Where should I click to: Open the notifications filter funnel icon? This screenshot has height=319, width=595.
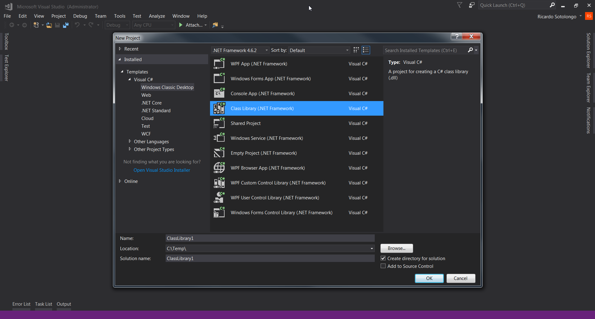pos(460,5)
